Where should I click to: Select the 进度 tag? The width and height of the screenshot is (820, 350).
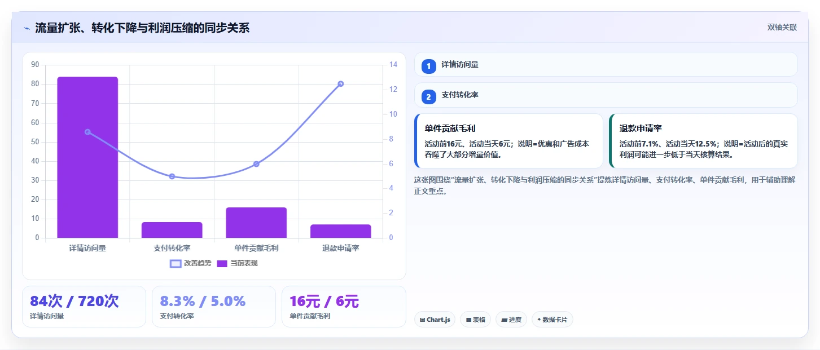pyautogui.click(x=511, y=320)
